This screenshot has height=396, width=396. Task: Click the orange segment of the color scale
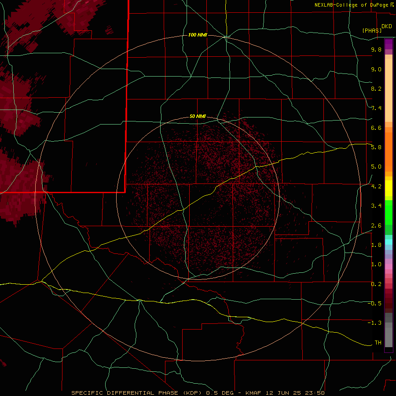click(389, 152)
